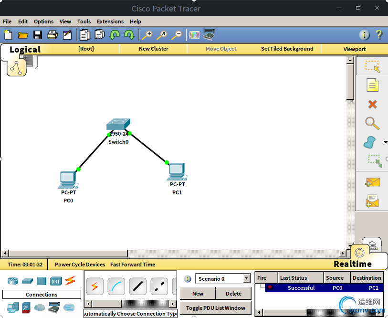Pick automatic connection lightning type

click(95, 286)
